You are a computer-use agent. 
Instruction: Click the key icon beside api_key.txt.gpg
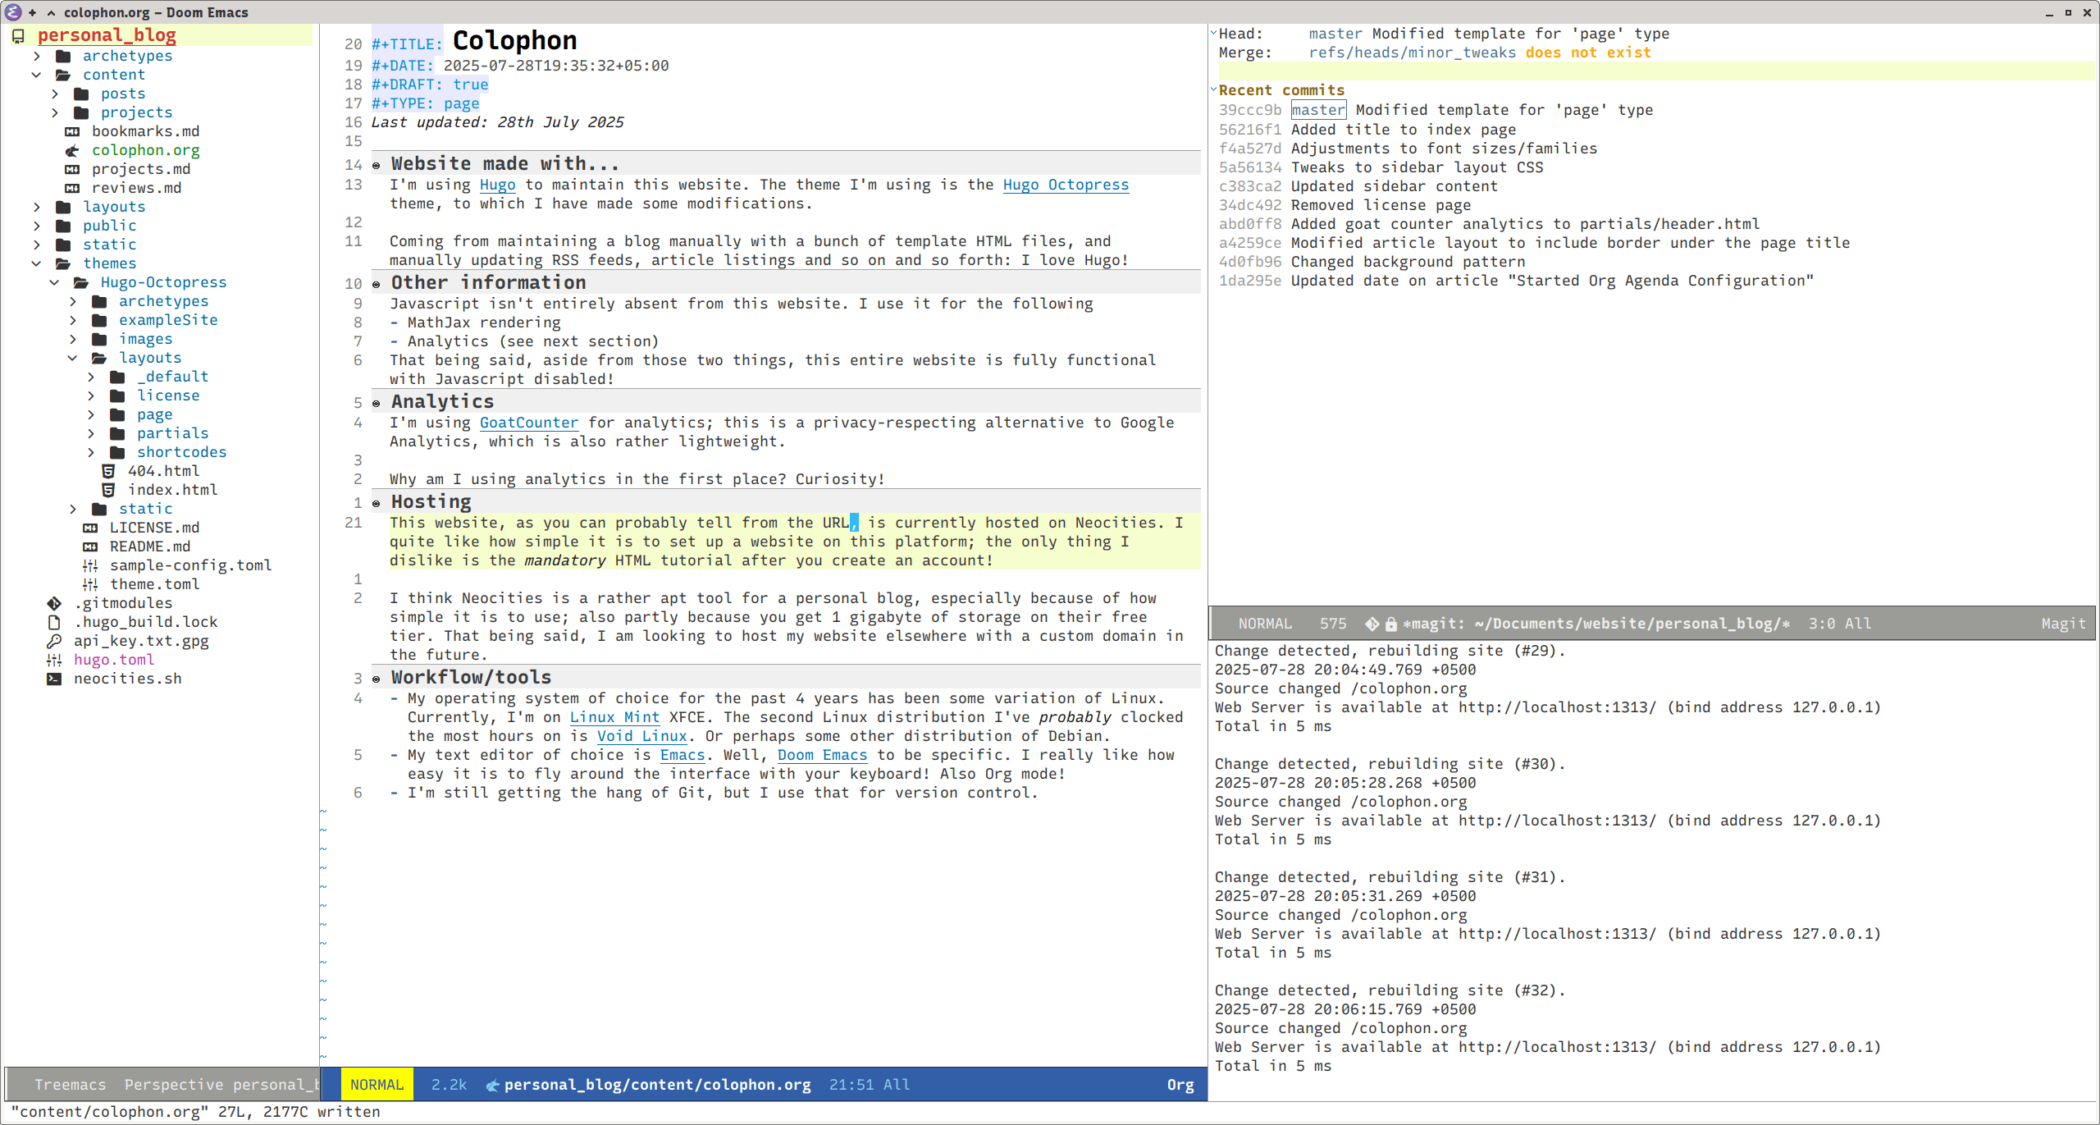point(54,641)
